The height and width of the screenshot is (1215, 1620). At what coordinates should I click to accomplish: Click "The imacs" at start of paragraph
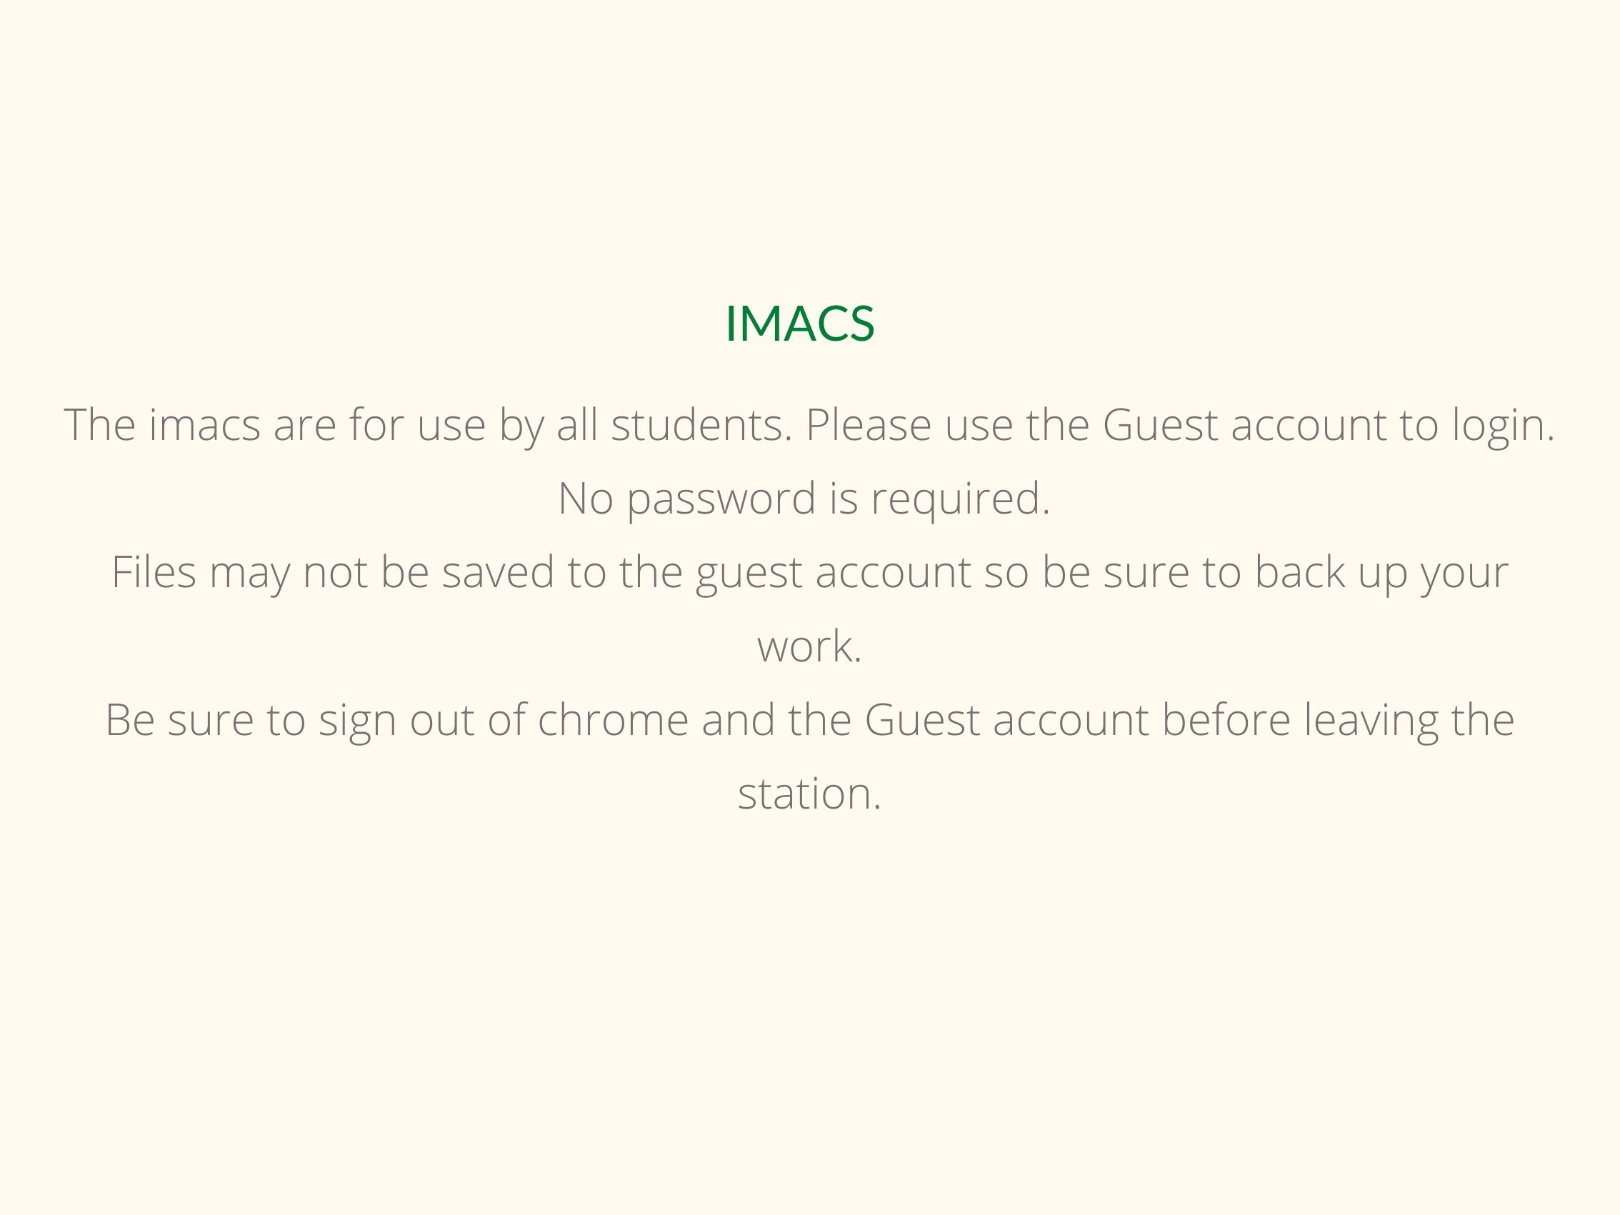point(162,425)
